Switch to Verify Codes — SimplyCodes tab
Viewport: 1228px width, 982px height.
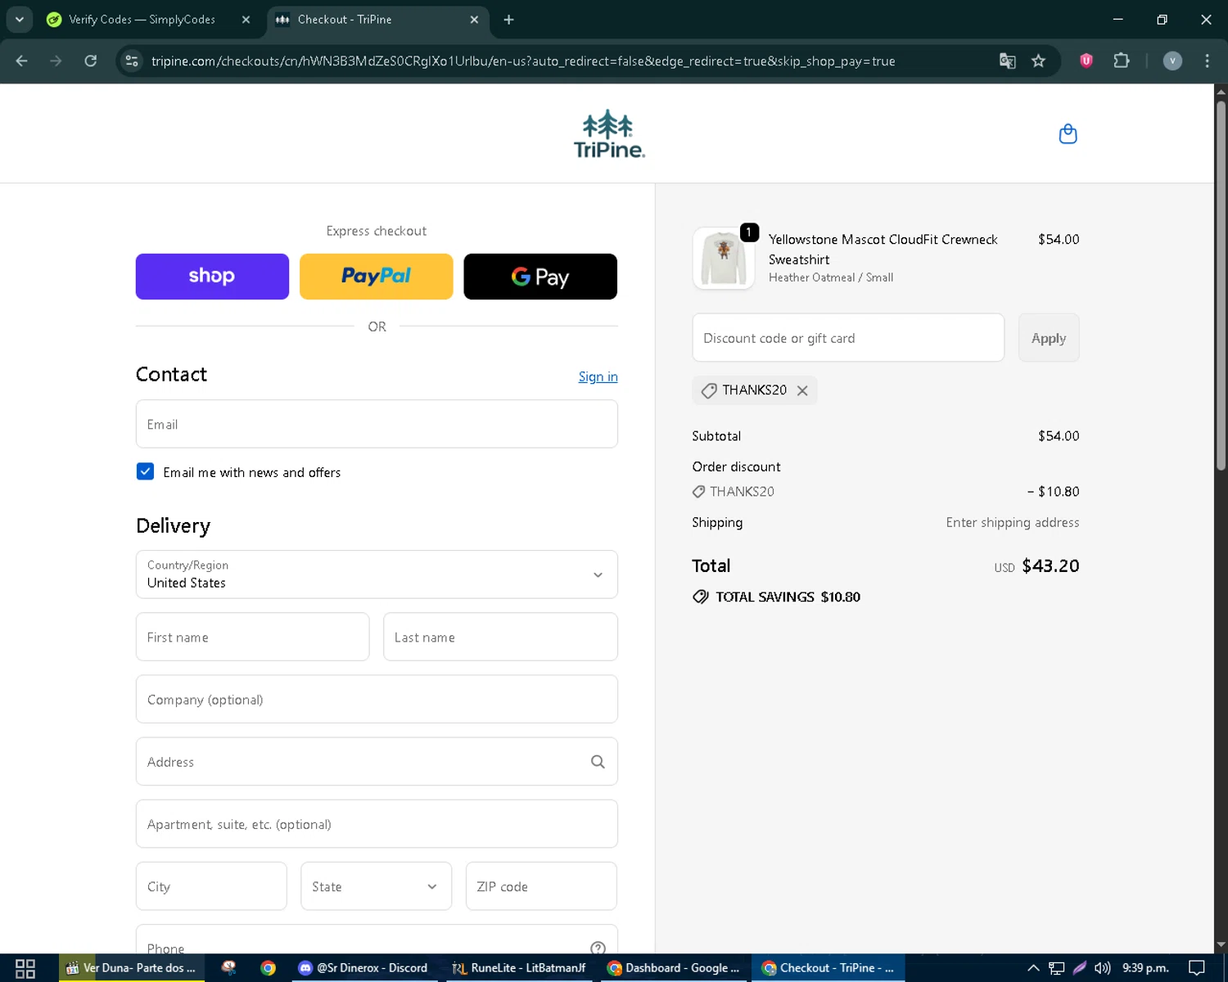click(142, 20)
